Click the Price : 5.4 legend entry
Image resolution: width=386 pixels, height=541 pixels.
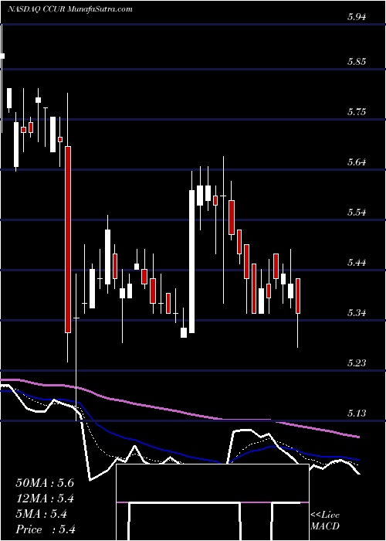point(46,529)
